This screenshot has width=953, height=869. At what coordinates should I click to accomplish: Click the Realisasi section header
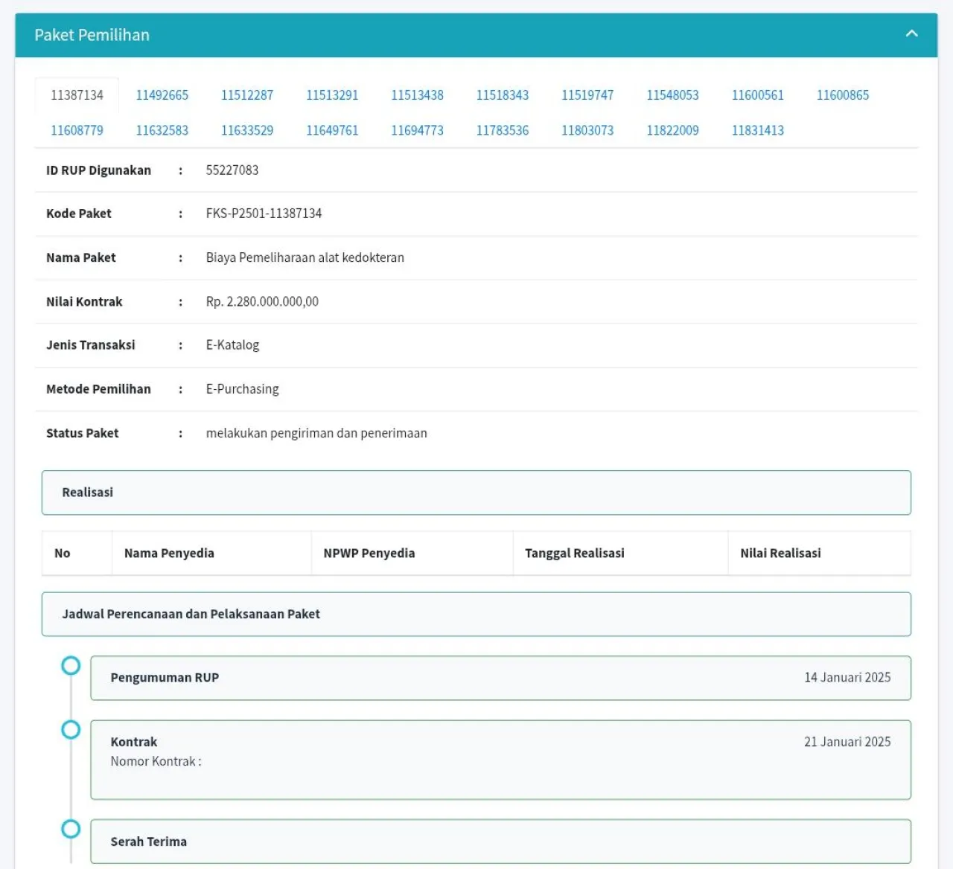coord(476,493)
